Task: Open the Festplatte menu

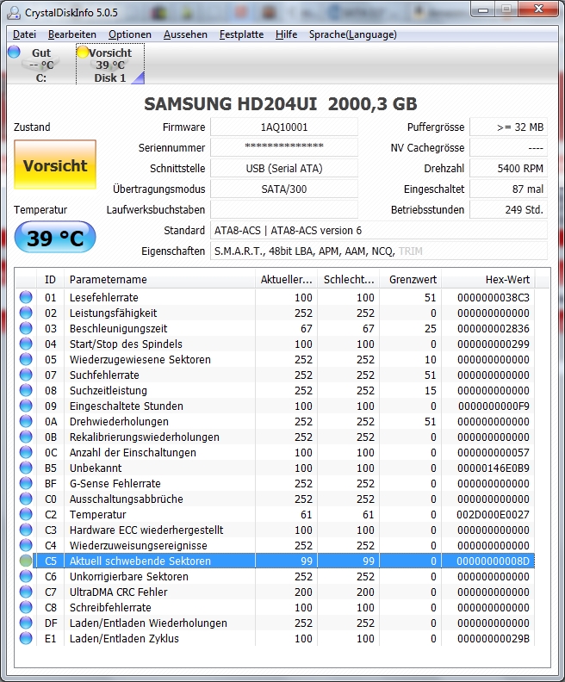Action: click(x=241, y=34)
